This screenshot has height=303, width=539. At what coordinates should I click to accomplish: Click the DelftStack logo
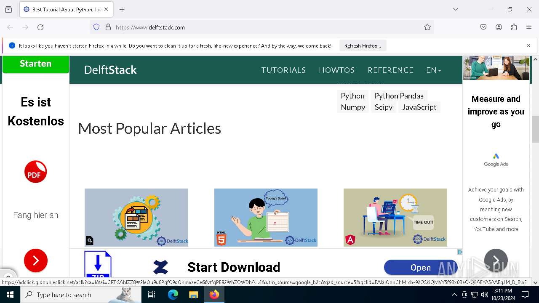coord(110,70)
